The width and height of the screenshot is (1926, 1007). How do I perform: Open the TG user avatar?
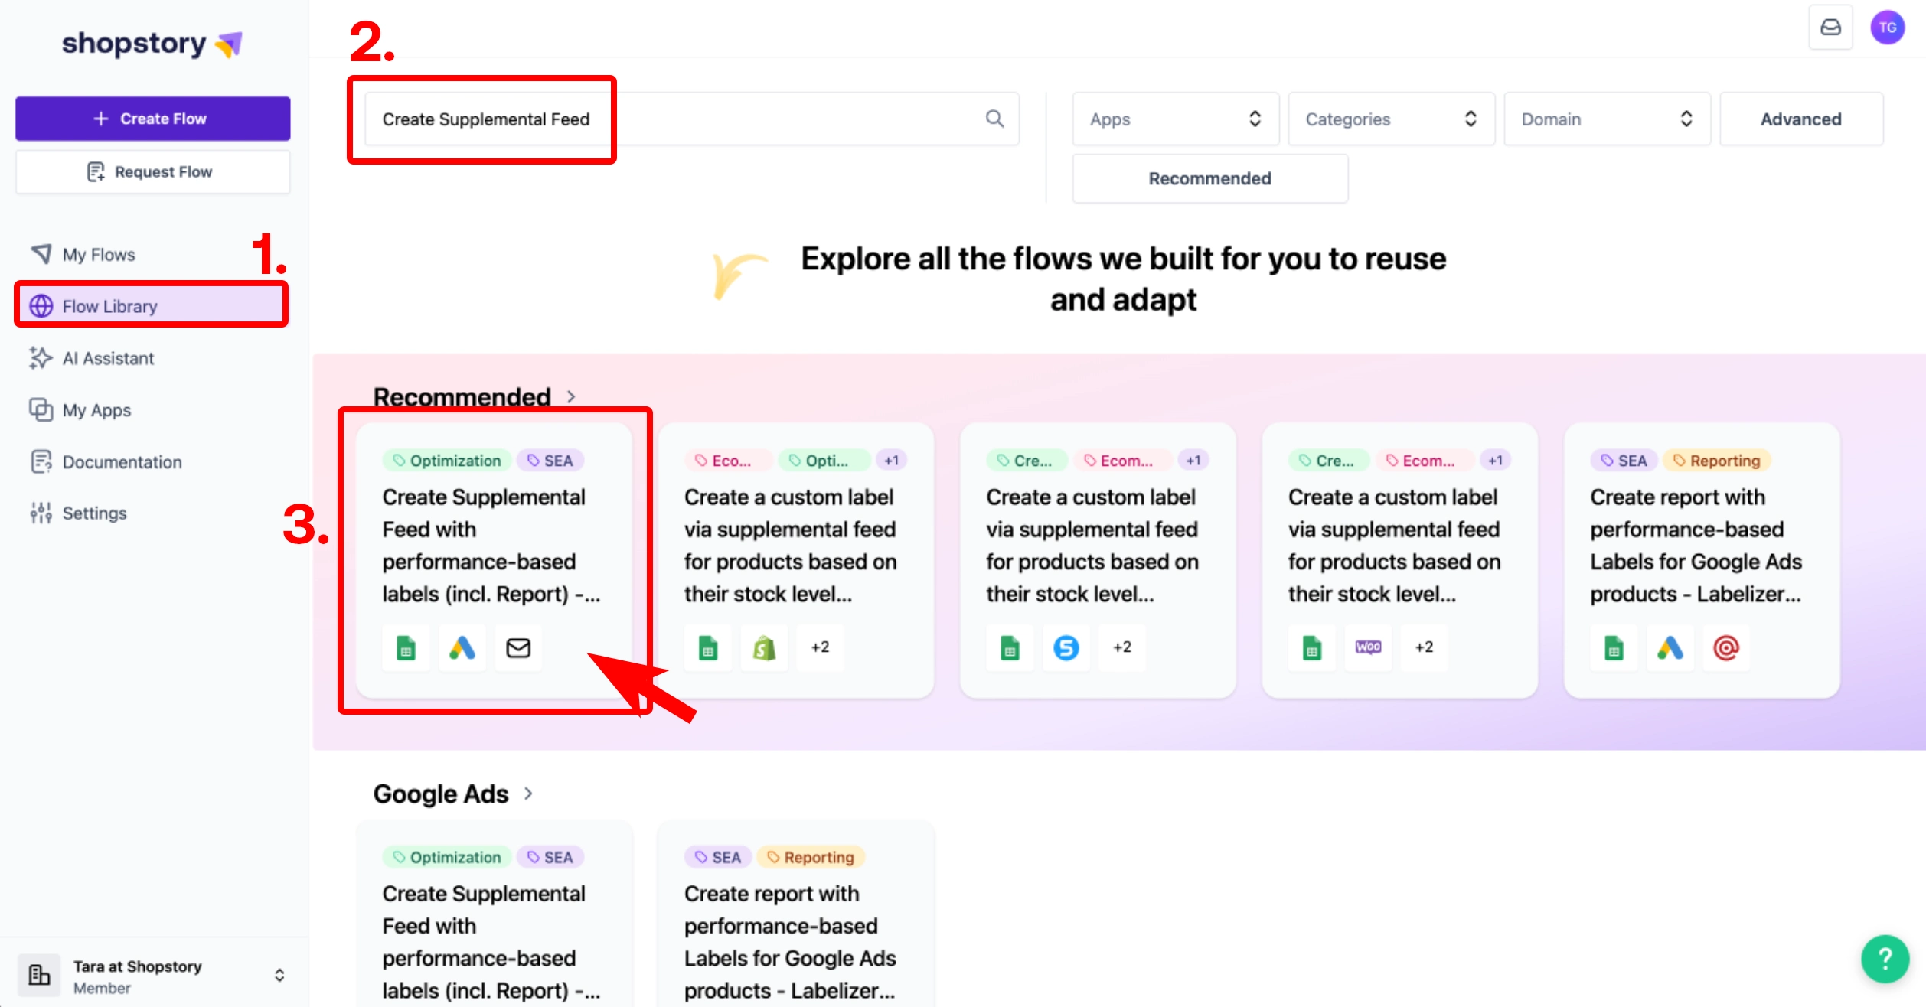pyautogui.click(x=1887, y=28)
